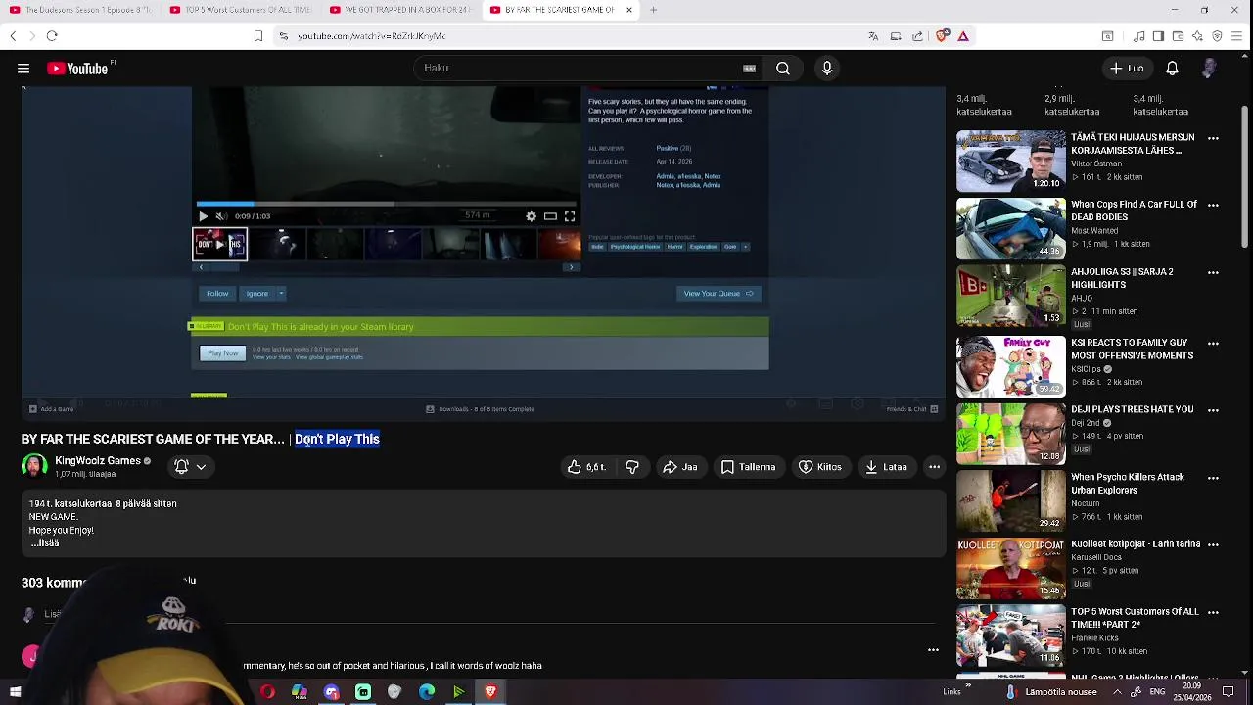Screen dimensions: 1253x705
Task: Open the Car FULL of DEAD BODIES video thumbnail
Action: pyautogui.click(x=1010, y=229)
